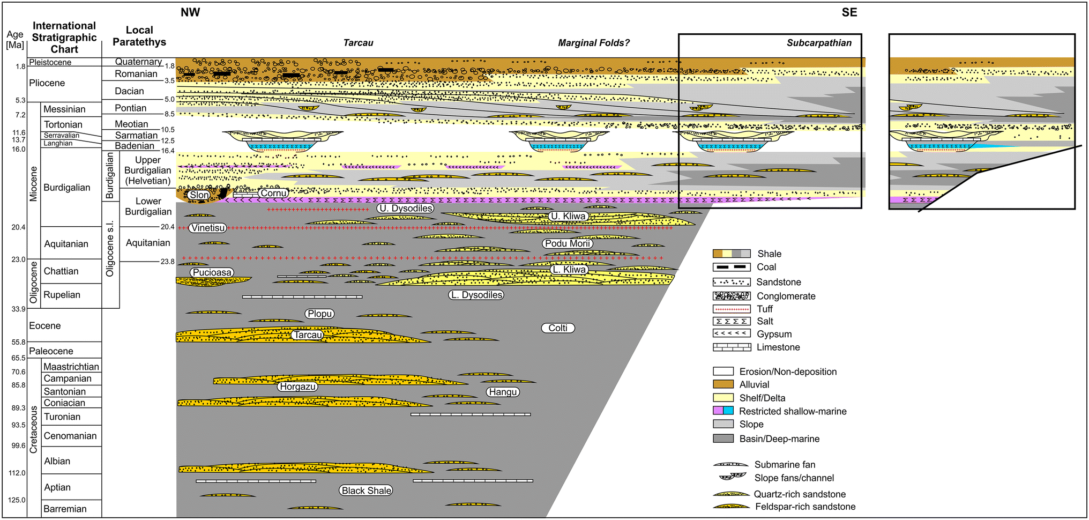The width and height of the screenshot is (1089, 520).
Task: Click the italic Marginal Folds? heading
Action: pos(594,43)
